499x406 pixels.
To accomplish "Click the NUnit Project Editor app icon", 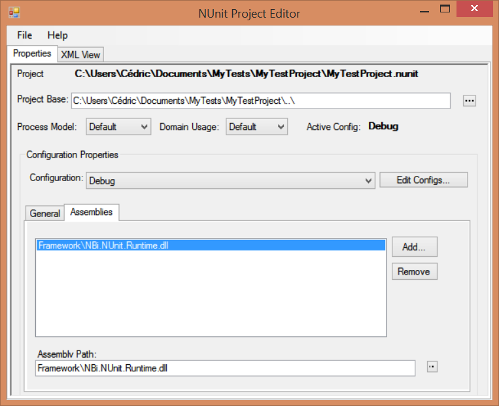I will (14, 12).
